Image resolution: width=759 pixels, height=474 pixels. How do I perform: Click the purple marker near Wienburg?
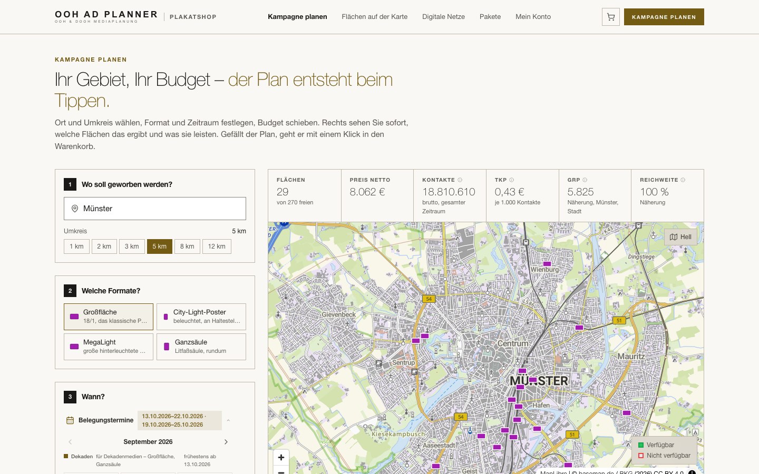(x=547, y=264)
